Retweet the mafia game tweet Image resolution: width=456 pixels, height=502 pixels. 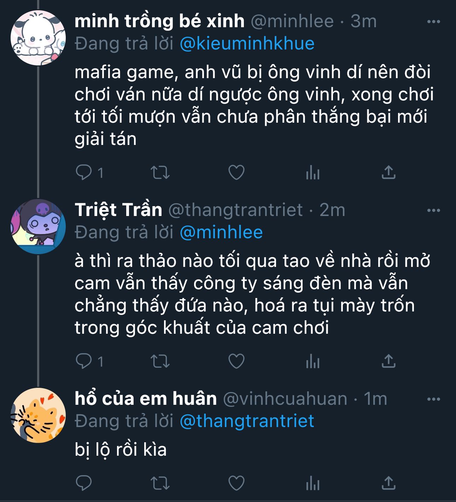click(x=160, y=173)
